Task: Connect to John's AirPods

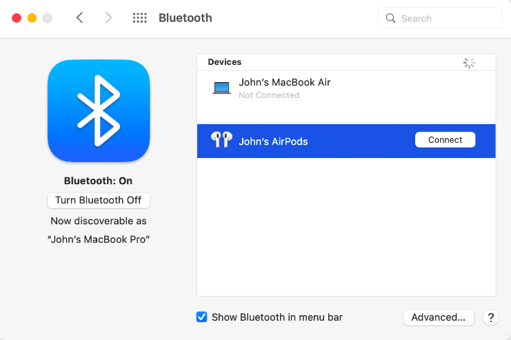Action: 445,139
